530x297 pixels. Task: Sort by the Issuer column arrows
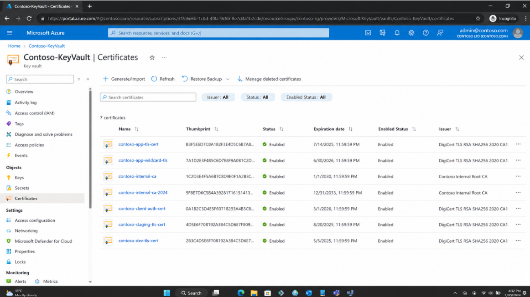click(457, 129)
